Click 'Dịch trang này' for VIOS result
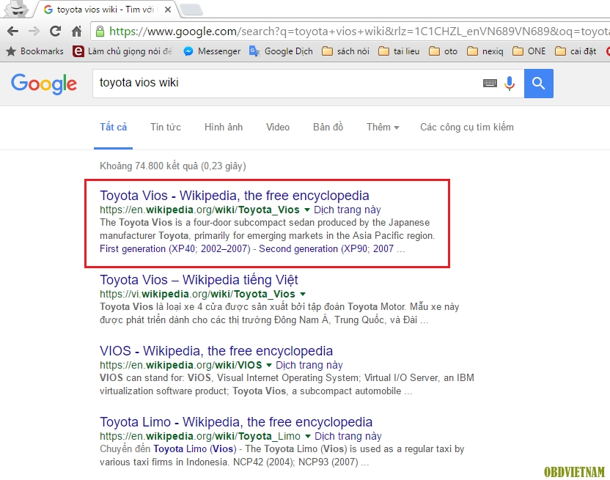This screenshot has width=610, height=480. tap(309, 365)
